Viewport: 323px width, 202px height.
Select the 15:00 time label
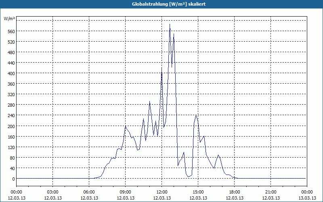coord(198,192)
